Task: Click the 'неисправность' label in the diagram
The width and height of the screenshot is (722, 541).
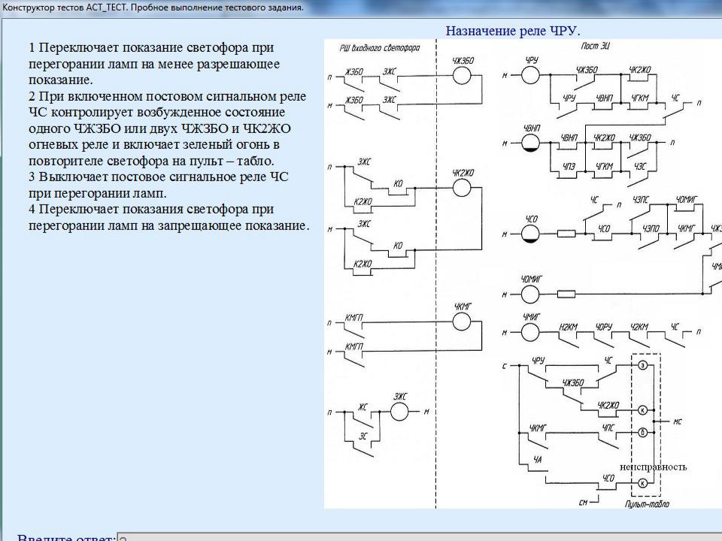Action: (x=653, y=467)
